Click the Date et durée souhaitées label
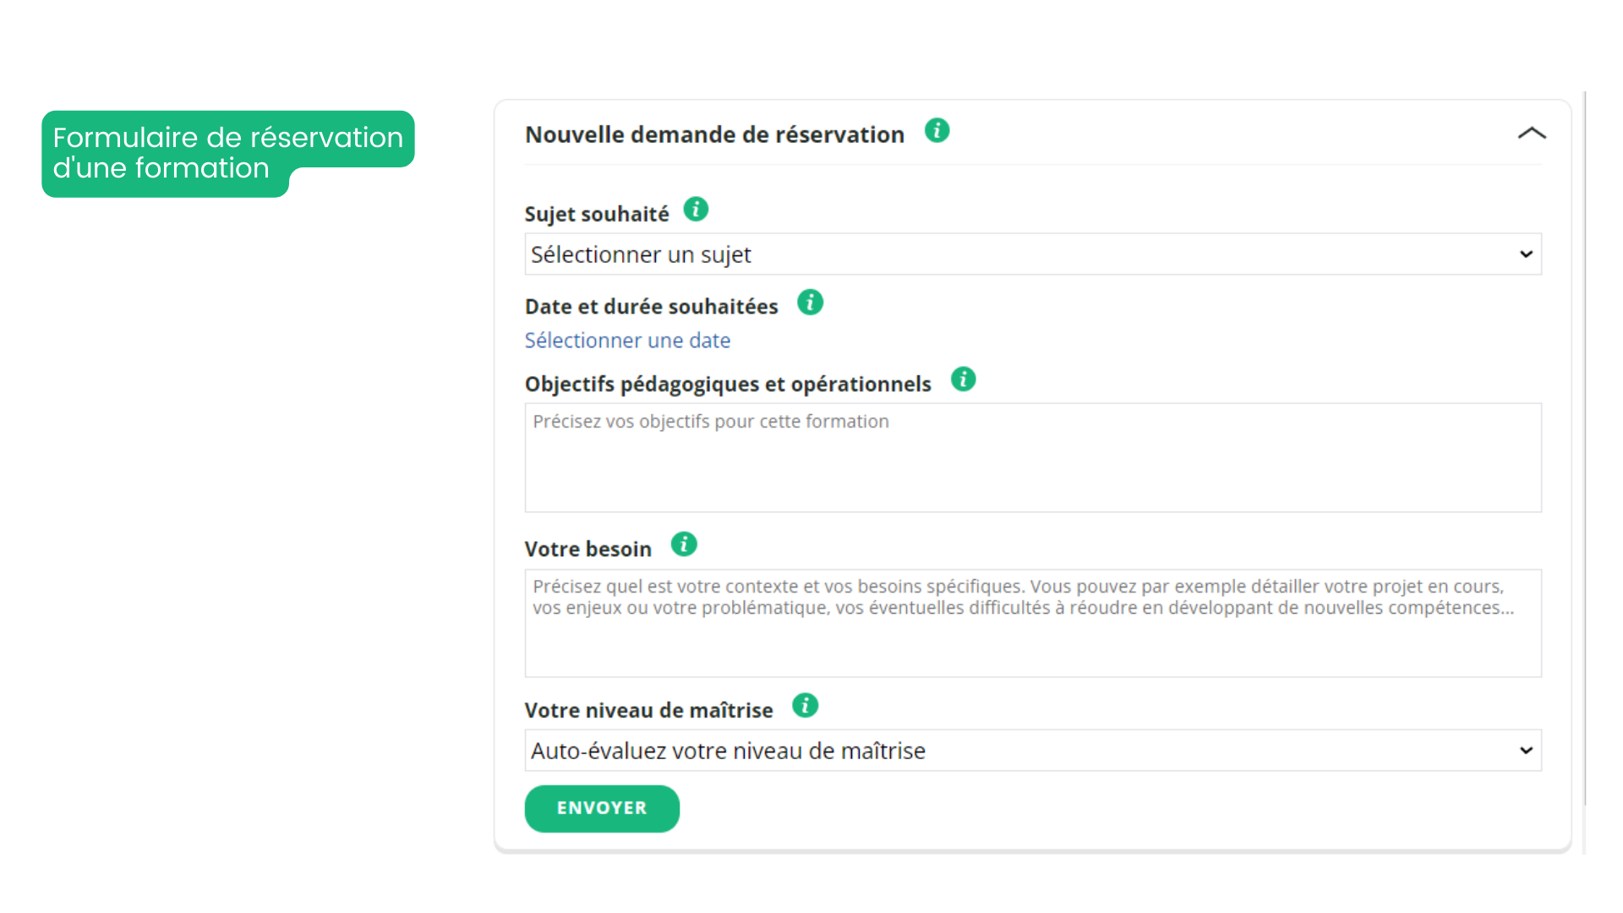Viewport: 1623px width, 913px height. coord(651,307)
